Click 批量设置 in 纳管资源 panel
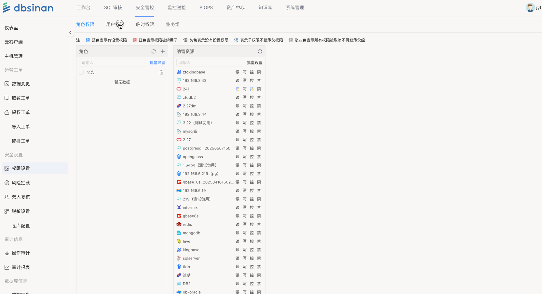This screenshot has width=542, height=294. click(254, 63)
